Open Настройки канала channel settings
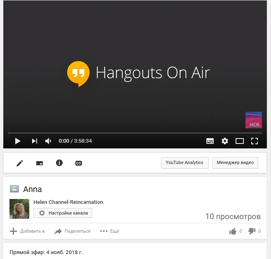The width and height of the screenshot is (271, 259). click(63, 213)
